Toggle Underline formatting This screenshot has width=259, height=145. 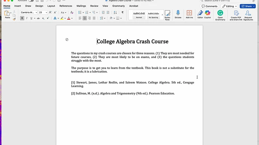(31, 18)
